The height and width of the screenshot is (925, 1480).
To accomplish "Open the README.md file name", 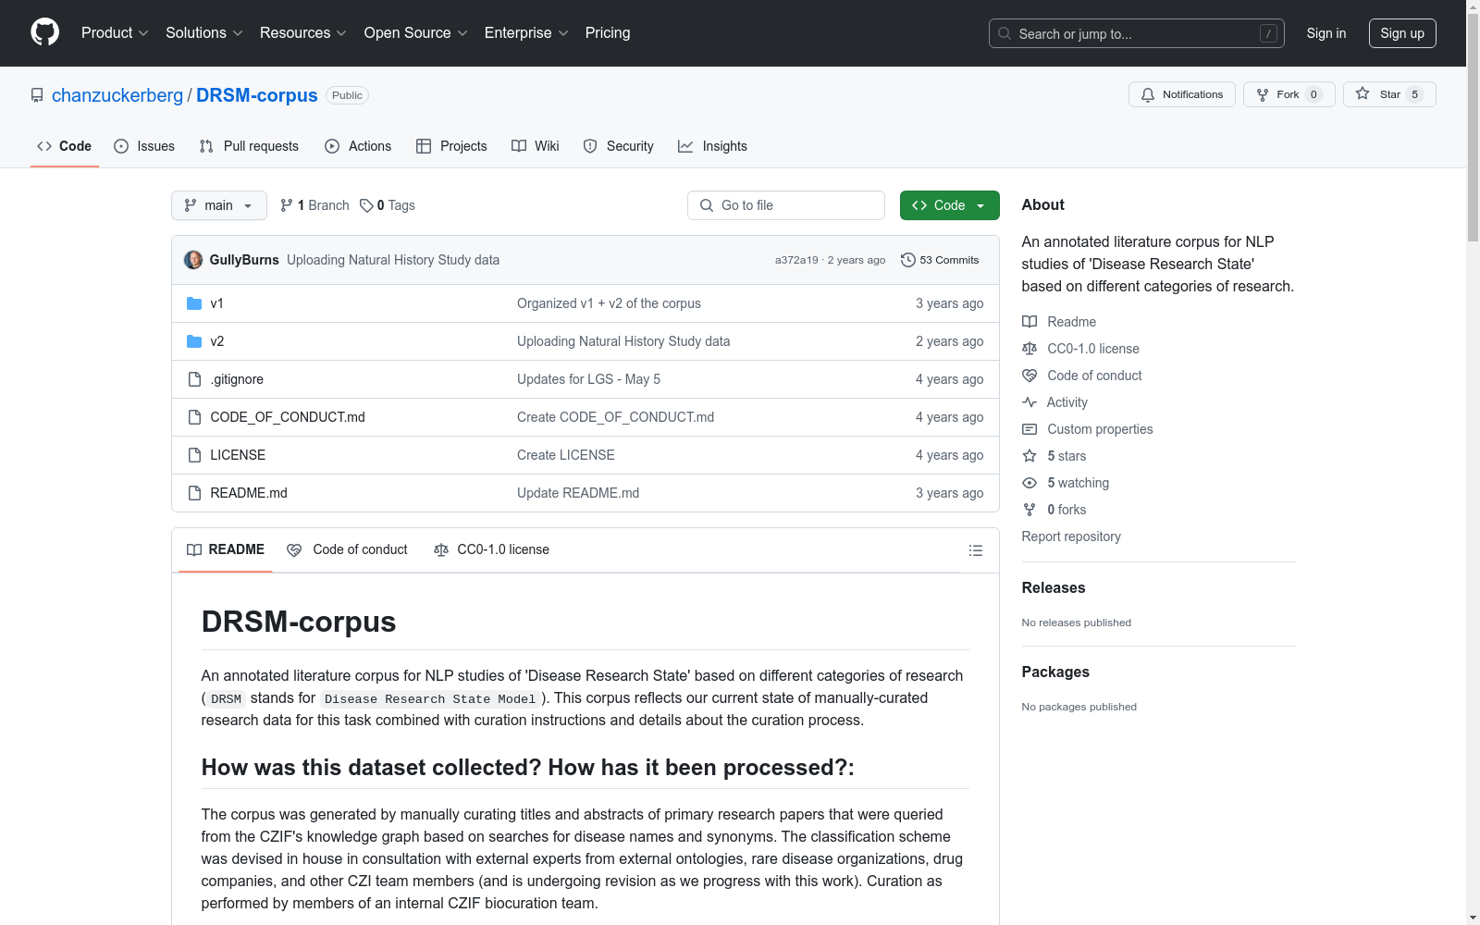I will pos(249,493).
